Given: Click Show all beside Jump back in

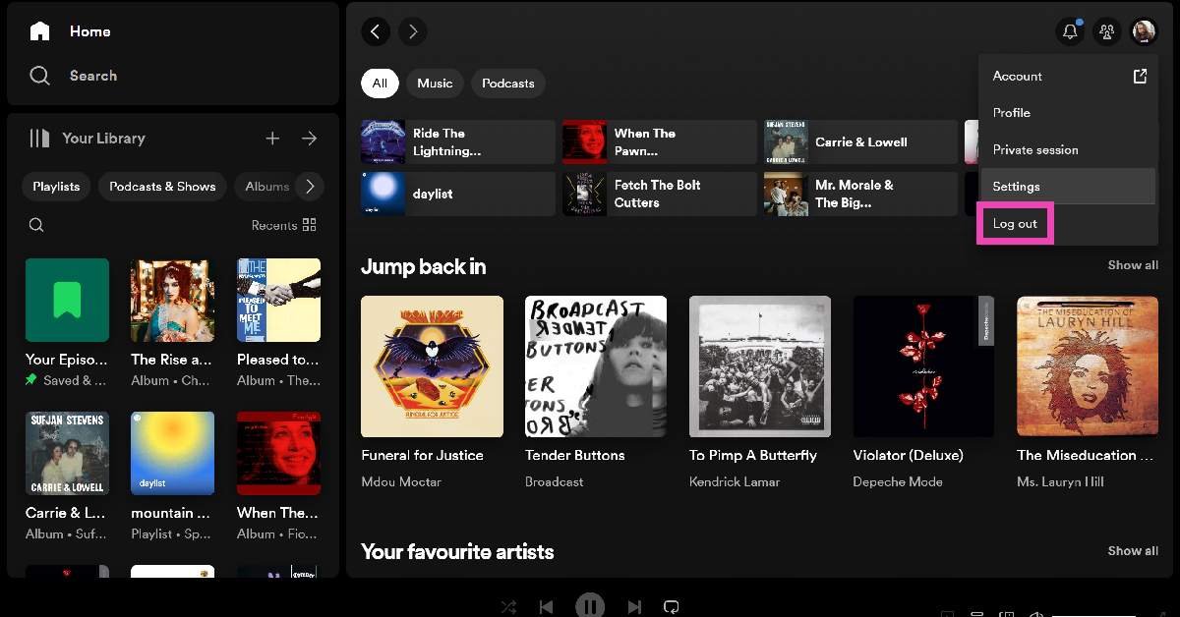Looking at the screenshot, I should point(1132,265).
